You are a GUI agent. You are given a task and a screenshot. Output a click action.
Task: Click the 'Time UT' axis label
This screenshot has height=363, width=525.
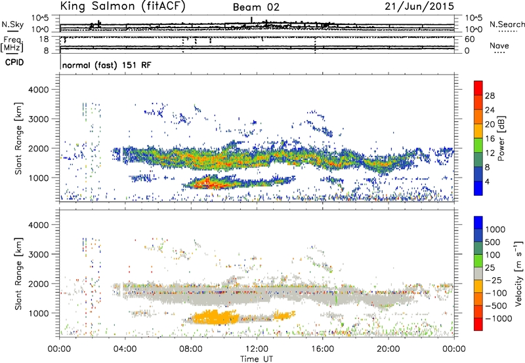coord(257,359)
